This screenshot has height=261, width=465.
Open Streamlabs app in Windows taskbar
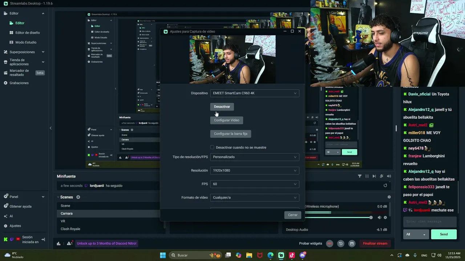coord(281,255)
